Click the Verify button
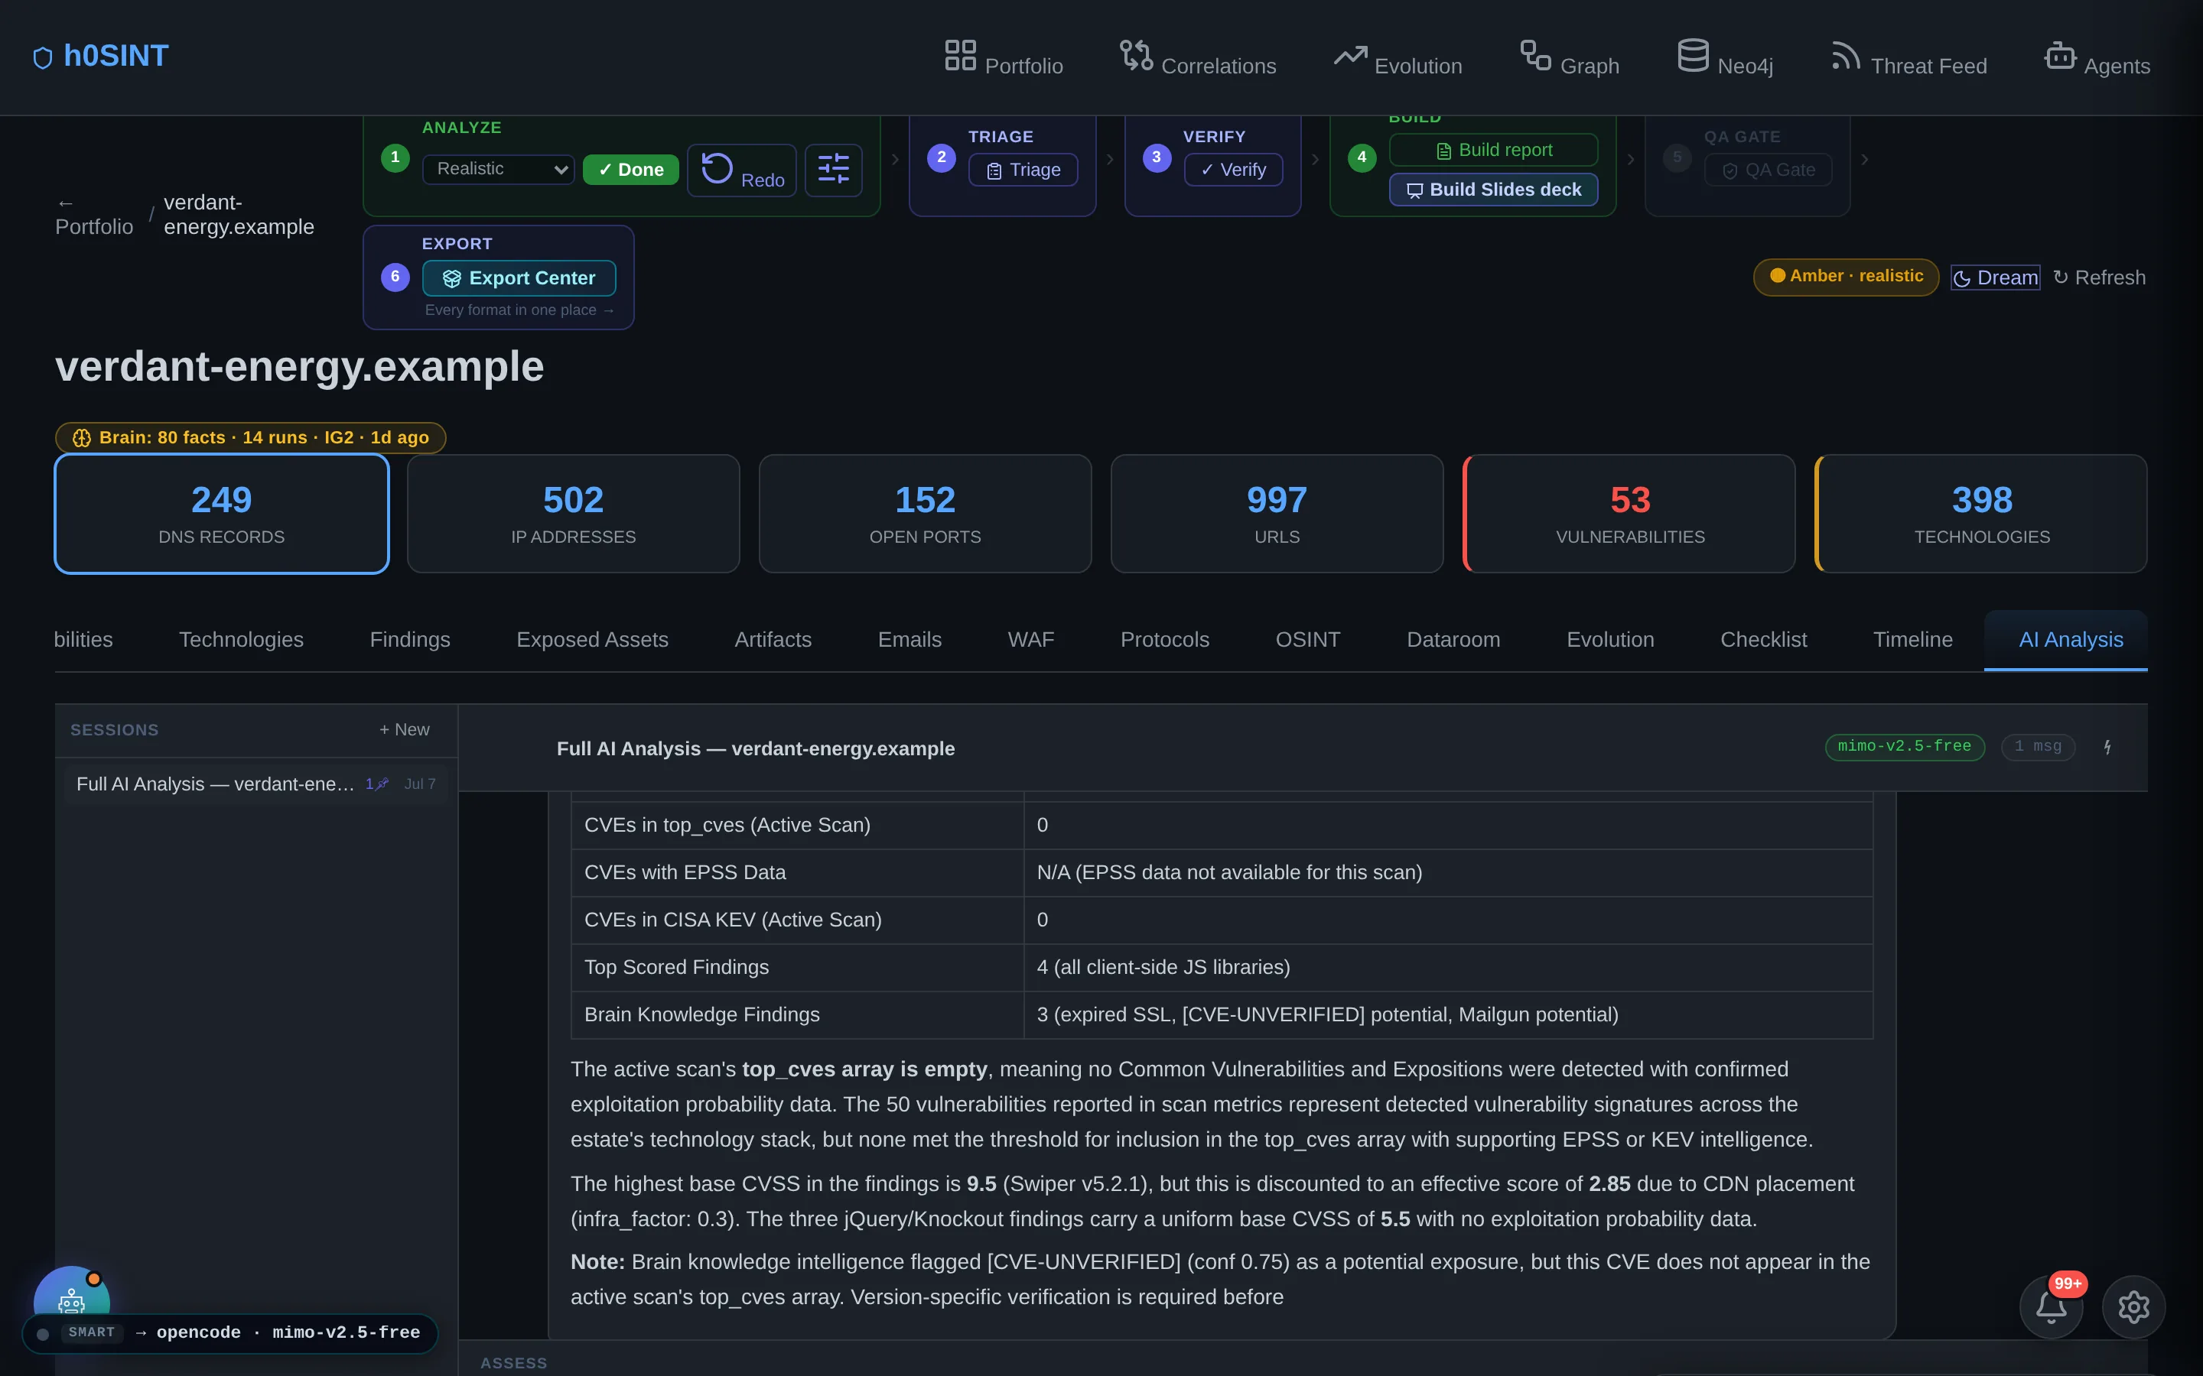 click(1234, 169)
